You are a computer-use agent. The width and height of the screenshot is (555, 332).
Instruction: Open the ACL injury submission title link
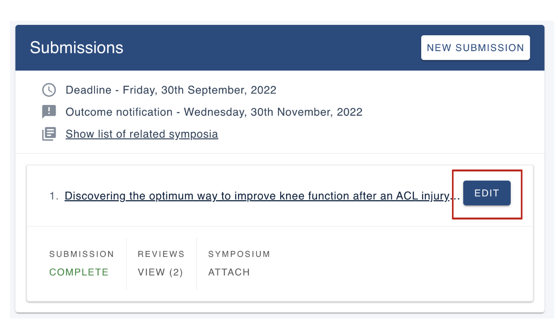[x=258, y=196]
